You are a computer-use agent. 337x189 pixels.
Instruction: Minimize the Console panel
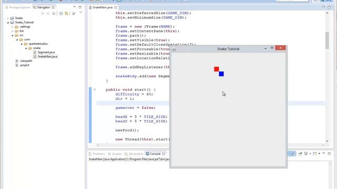tap(324, 153)
